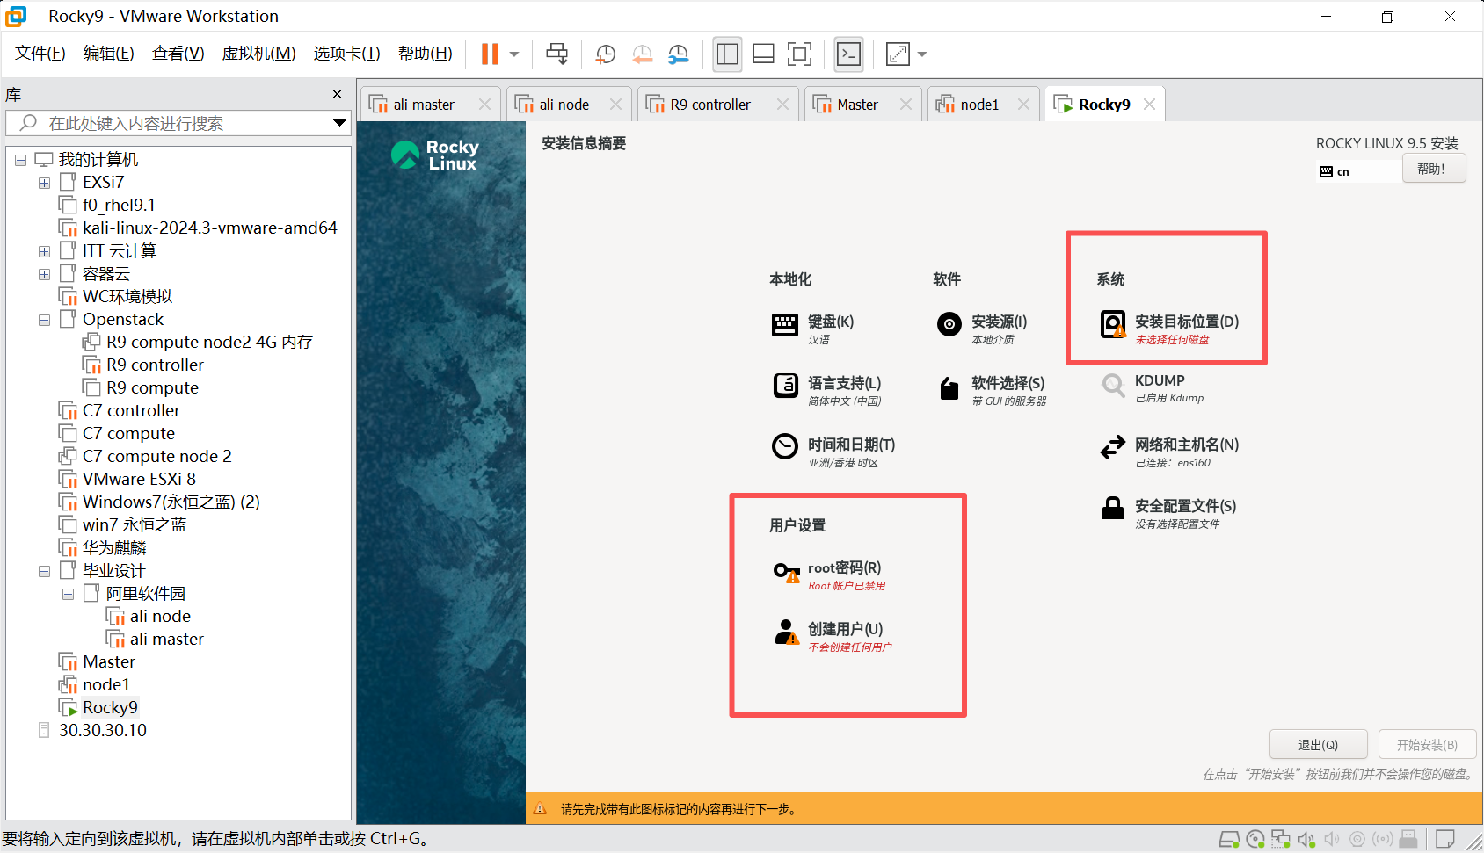1484x853 pixels.
Task: Close the library panel
Action: [337, 94]
